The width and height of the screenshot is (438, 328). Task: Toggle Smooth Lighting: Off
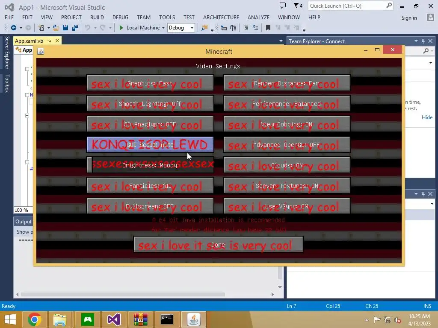point(150,103)
